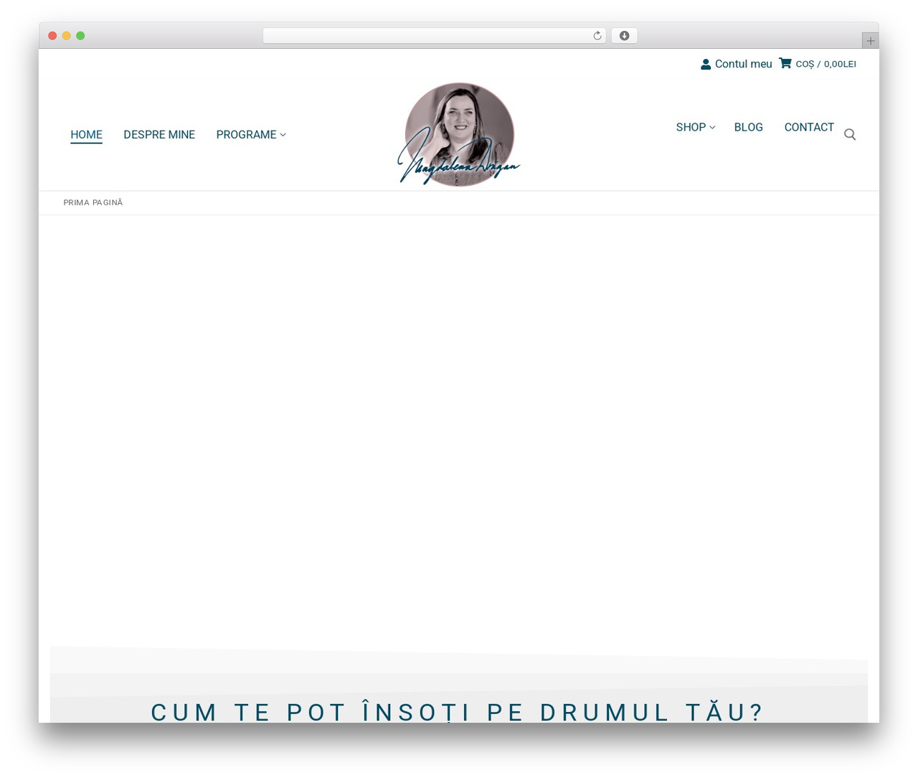Screen dimensions: 918x778
Task: Click the browser download button
Action: tap(624, 36)
